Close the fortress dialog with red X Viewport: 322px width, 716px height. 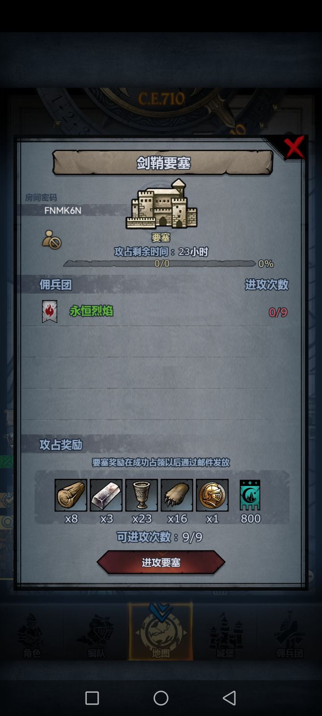pyautogui.click(x=294, y=147)
